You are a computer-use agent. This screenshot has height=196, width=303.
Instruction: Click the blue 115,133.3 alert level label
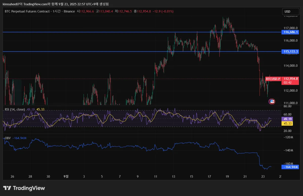pos(290,51)
